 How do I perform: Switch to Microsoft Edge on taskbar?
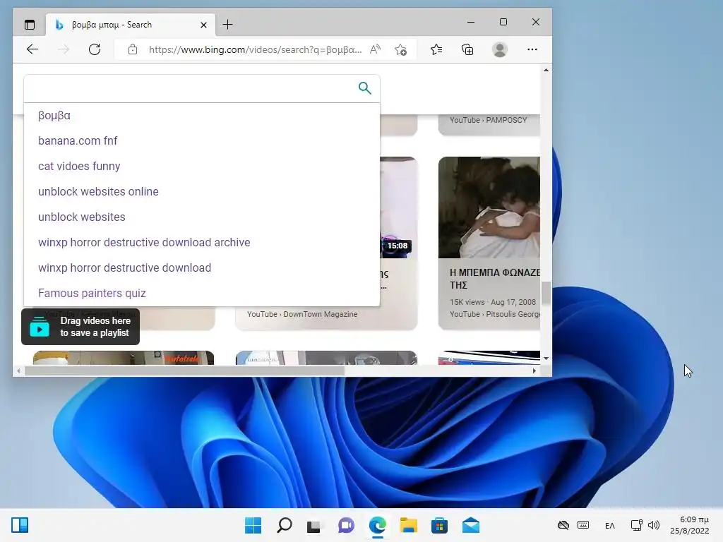pyautogui.click(x=377, y=525)
